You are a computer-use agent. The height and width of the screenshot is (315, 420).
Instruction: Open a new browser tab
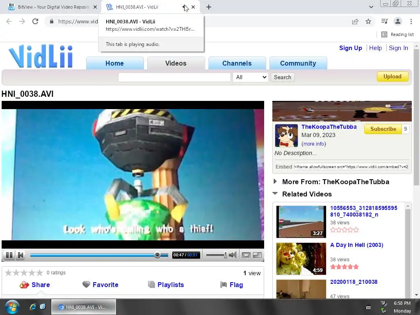coord(209,7)
